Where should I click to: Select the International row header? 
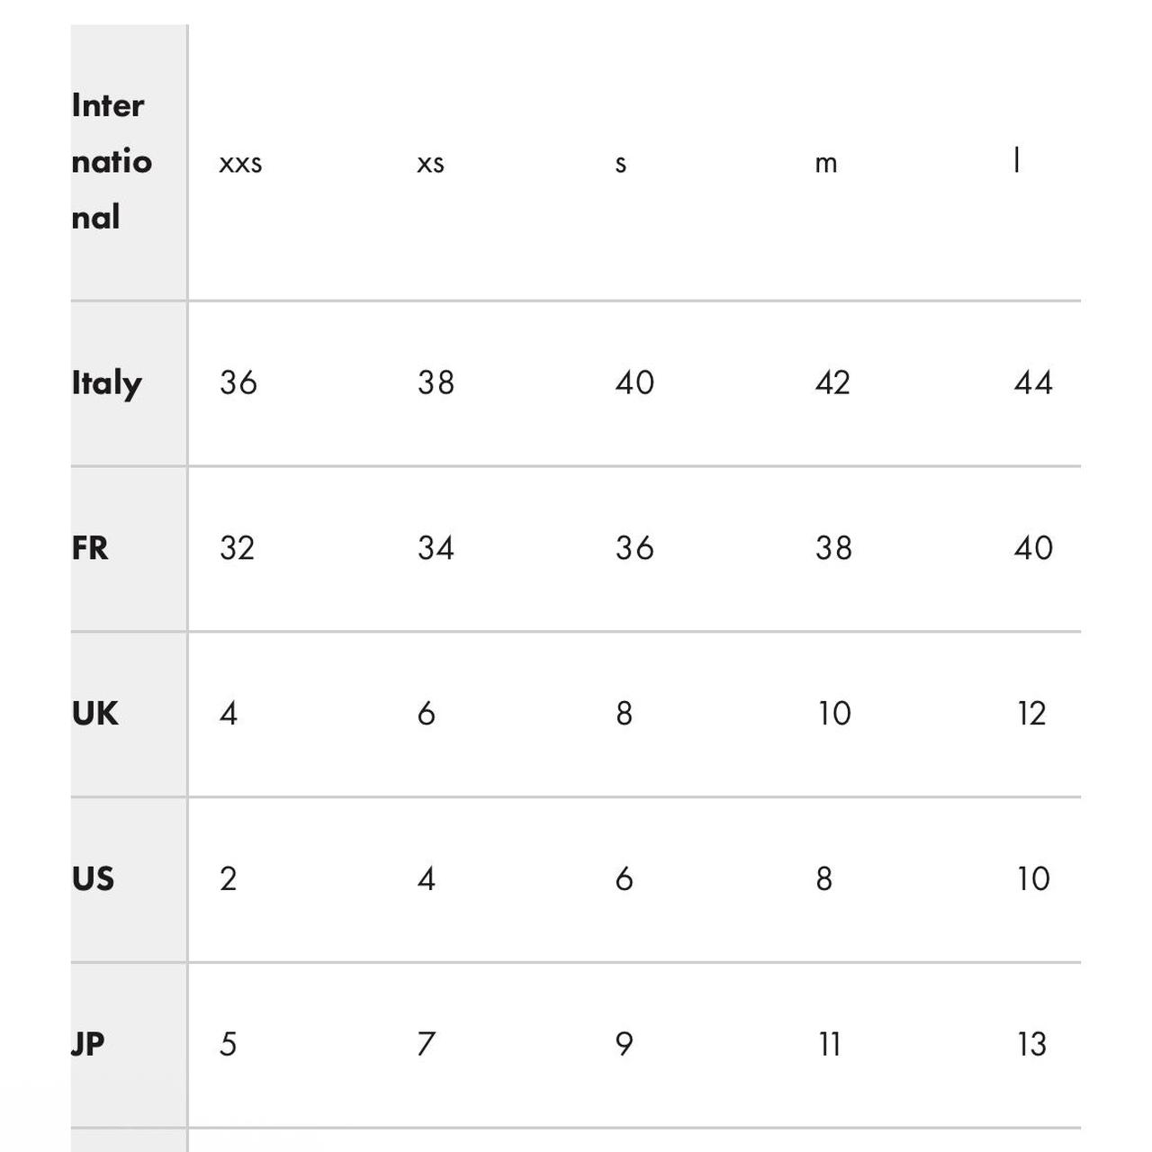tap(112, 162)
